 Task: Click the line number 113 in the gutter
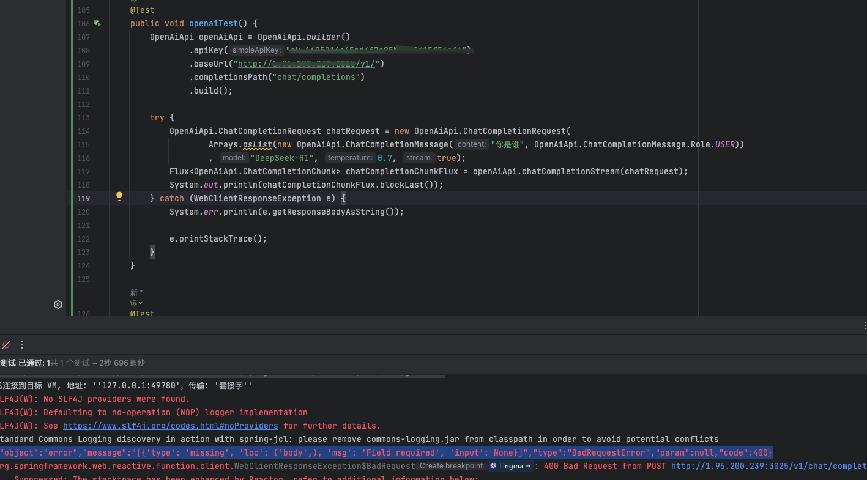(x=83, y=117)
